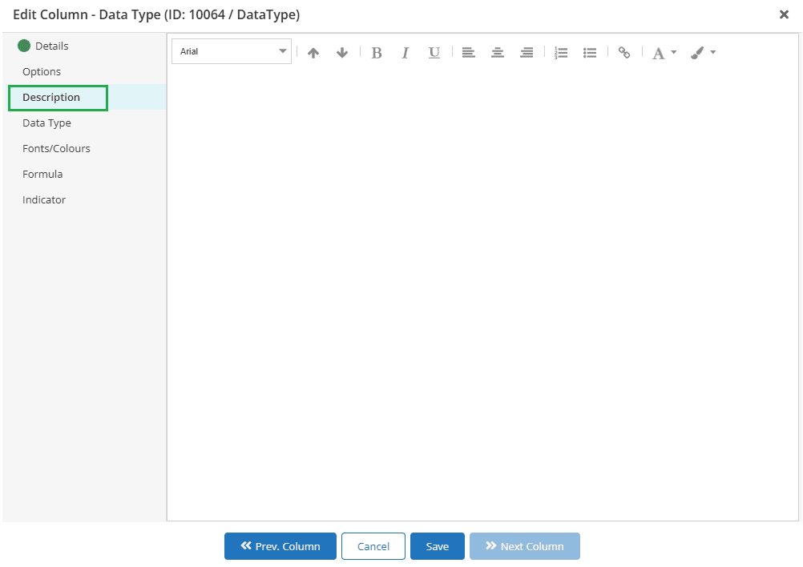Save the column changes

[x=438, y=546]
